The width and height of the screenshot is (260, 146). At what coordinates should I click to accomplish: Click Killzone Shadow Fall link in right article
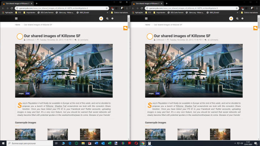186,106
